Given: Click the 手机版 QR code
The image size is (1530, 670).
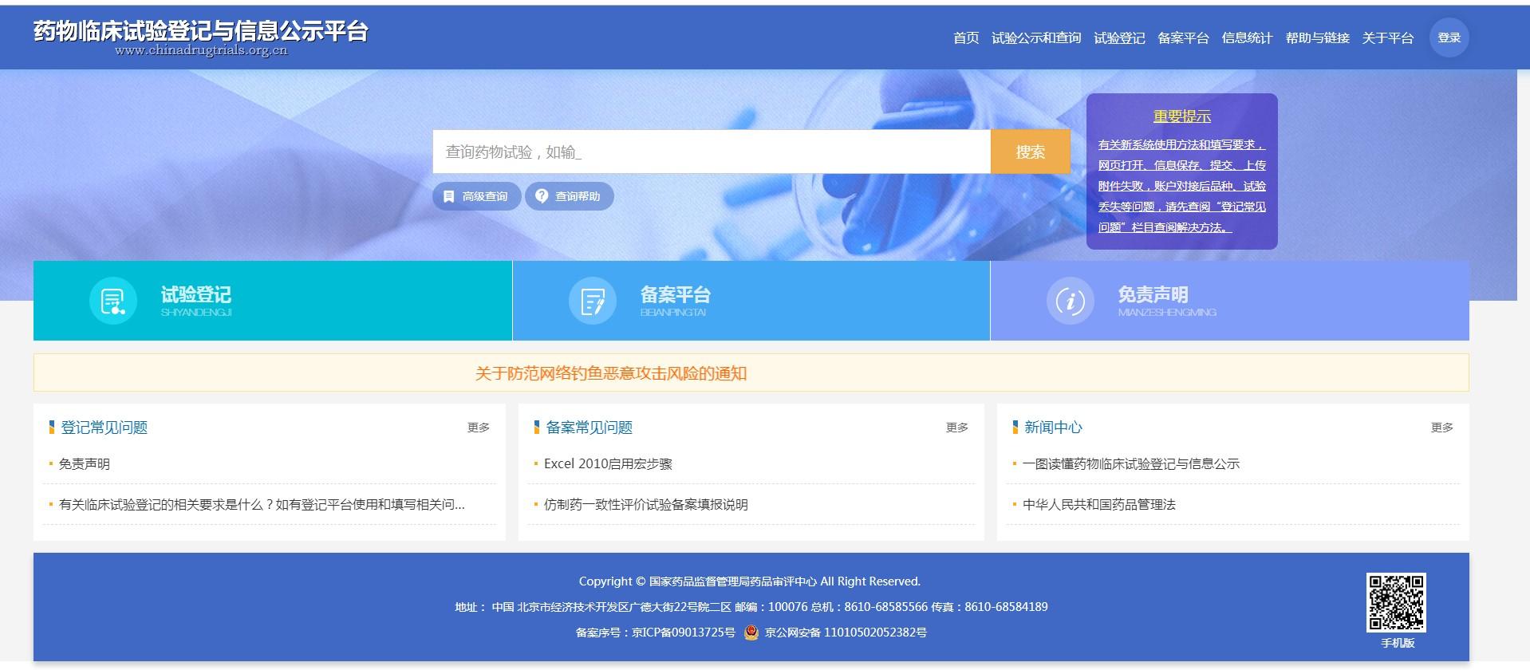Looking at the screenshot, I should tap(1397, 603).
